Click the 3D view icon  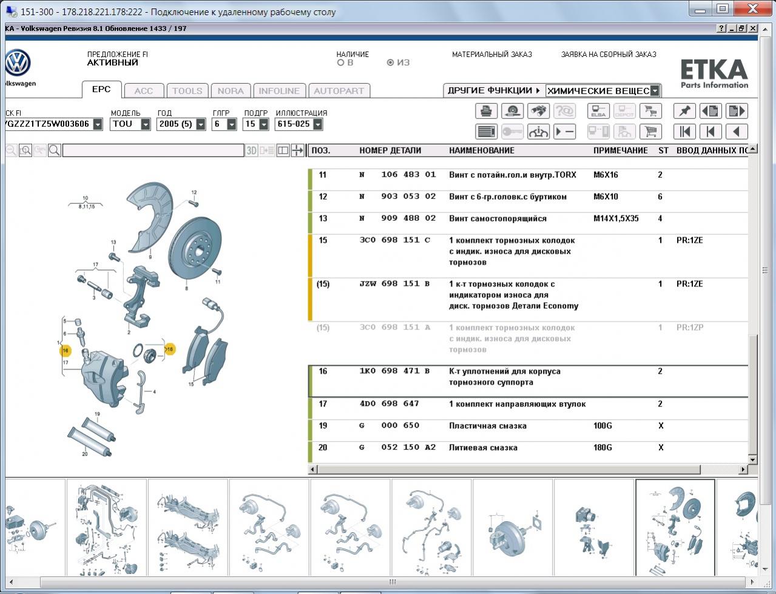(252, 150)
